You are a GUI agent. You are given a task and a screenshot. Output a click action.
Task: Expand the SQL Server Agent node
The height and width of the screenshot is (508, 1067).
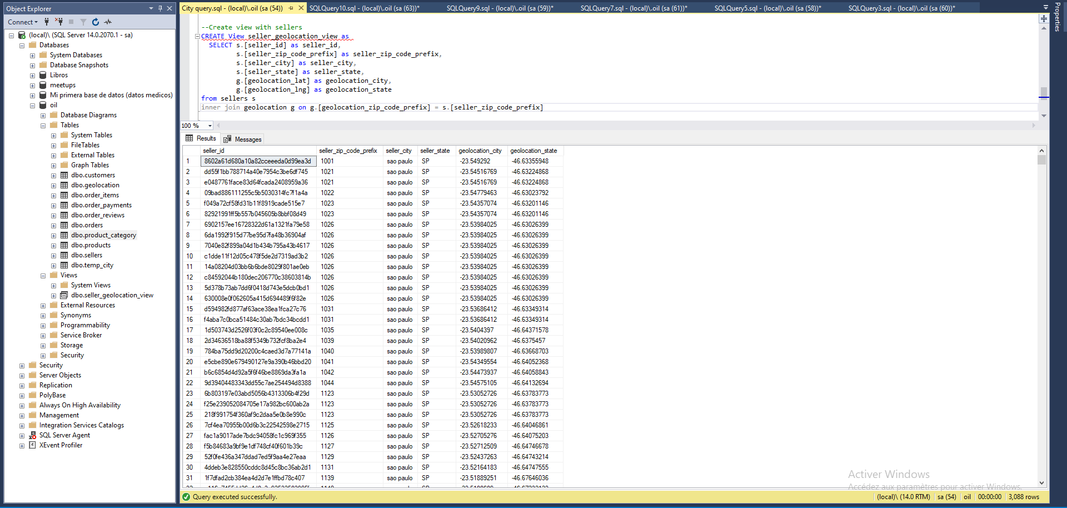point(22,436)
